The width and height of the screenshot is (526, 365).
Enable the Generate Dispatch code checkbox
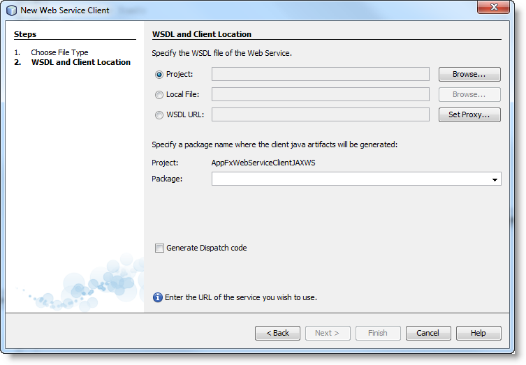pyautogui.click(x=159, y=248)
